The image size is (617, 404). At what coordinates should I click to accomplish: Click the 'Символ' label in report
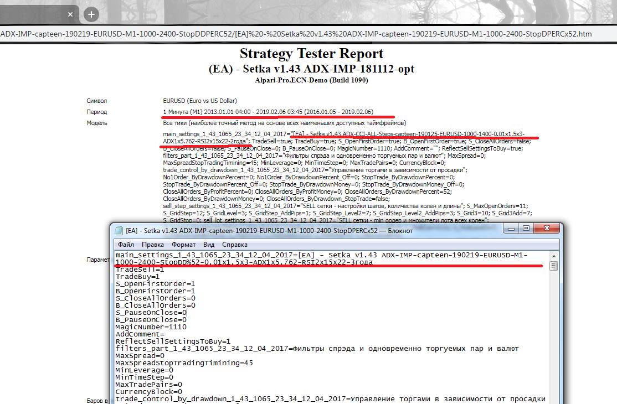tap(97, 101)
